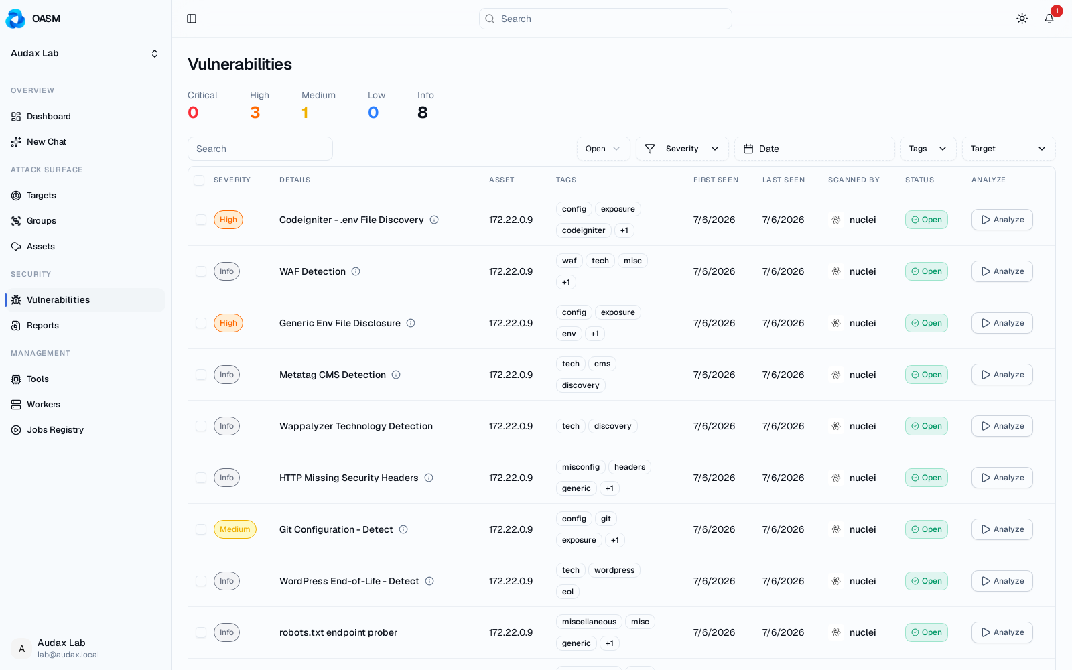
Task: Click info icon next to Metatag CMS Detection
Action: 396,375
